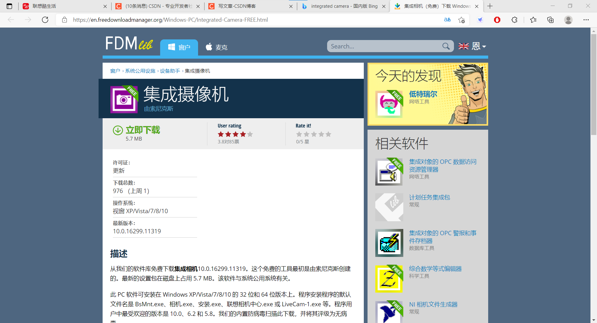Click the scrollbar down arrow
The width and height of the screenshot is (597, 323).
pyautogui.click(x=594, y=320)
